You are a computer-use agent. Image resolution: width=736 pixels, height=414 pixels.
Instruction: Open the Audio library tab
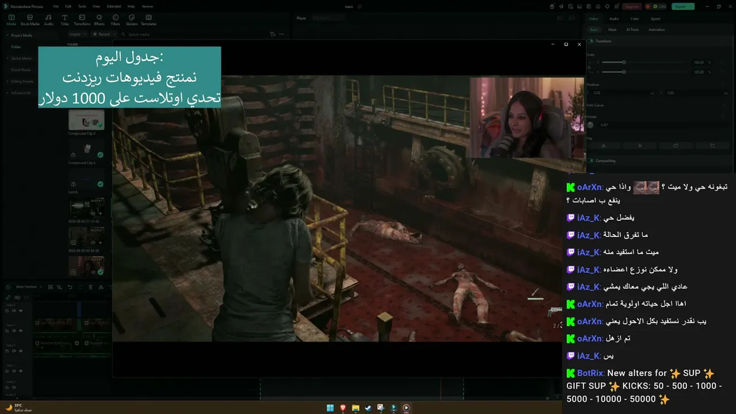pyautogui.click(x=48, y=20)
